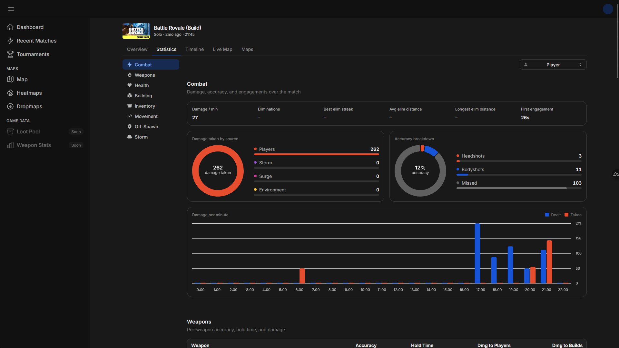The image size is (619, 348).
Task: Select the Combat section
Action: tap(151, 65)
